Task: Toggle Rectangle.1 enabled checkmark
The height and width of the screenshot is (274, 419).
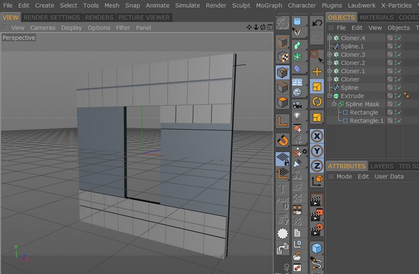Action: tap(400, 120)
